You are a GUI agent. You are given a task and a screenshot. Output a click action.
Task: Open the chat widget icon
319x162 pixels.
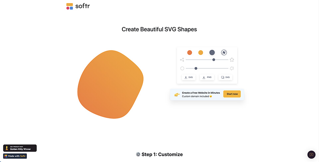pyautogui.click(x=311, y=154)
